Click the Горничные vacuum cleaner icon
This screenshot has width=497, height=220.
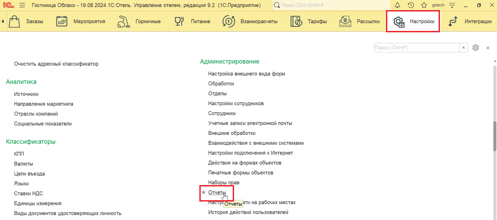124,21
